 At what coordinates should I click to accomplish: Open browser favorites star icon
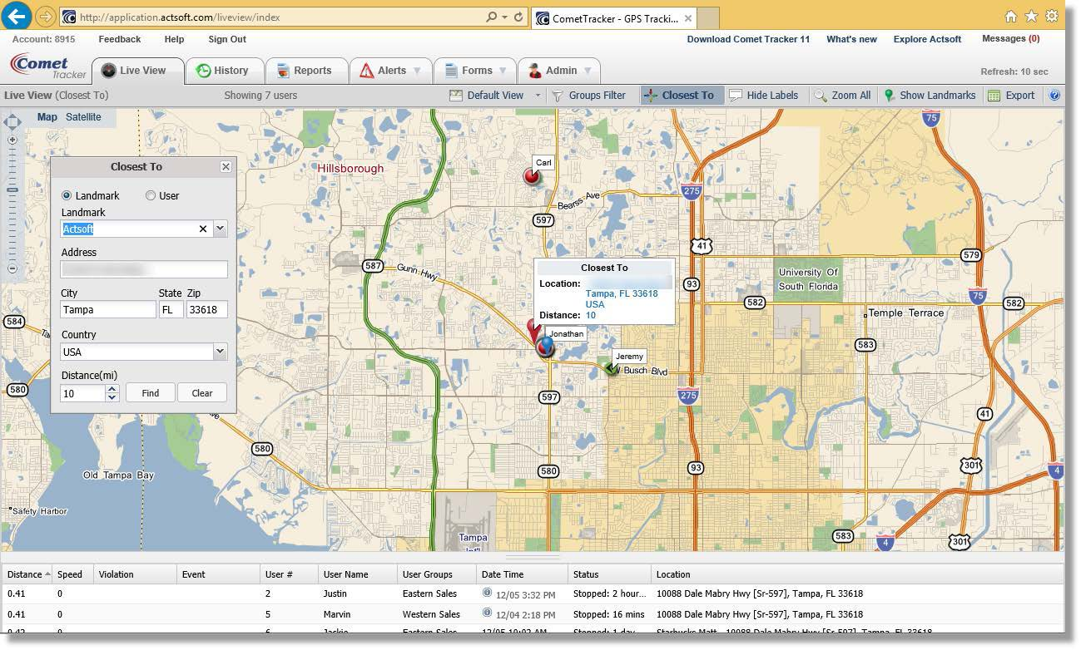(x=1031, y=17)
